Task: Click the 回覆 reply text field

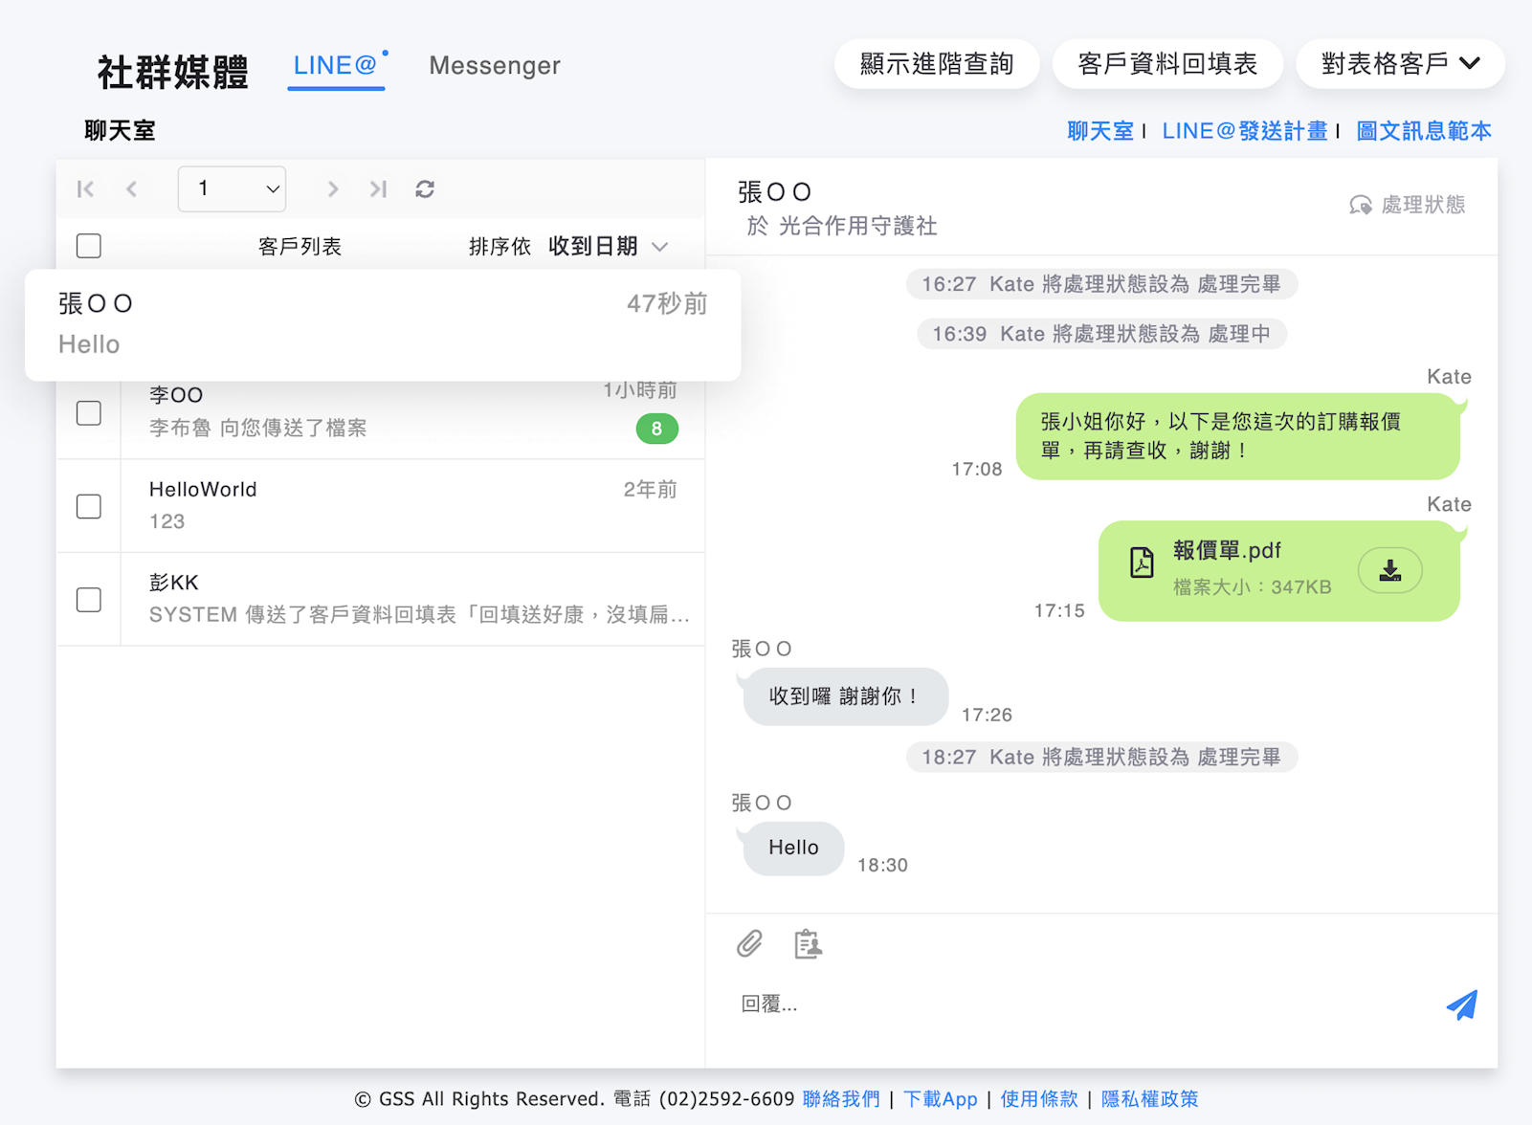Action: click(1081, 1004)
